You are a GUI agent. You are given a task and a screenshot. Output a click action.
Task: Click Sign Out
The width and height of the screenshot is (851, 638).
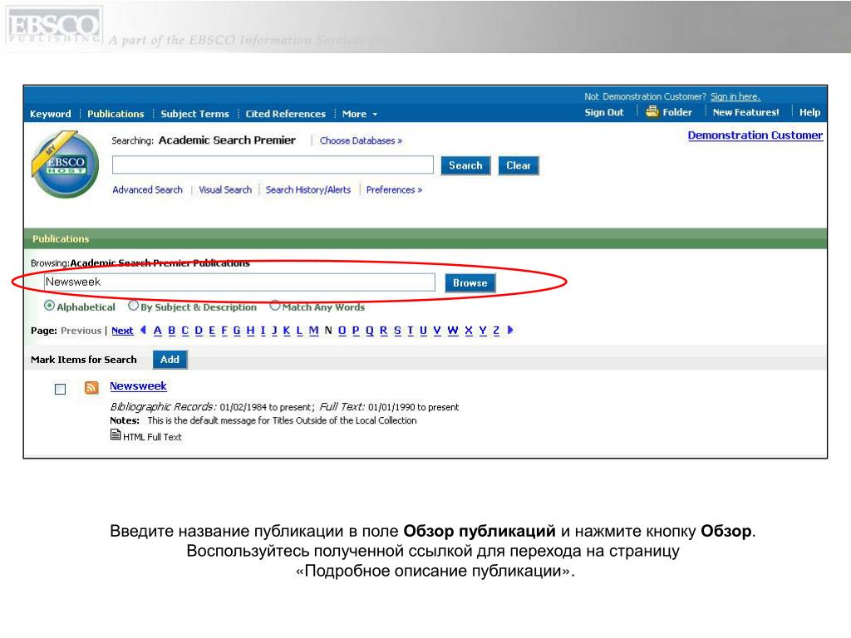pos(604,112)
